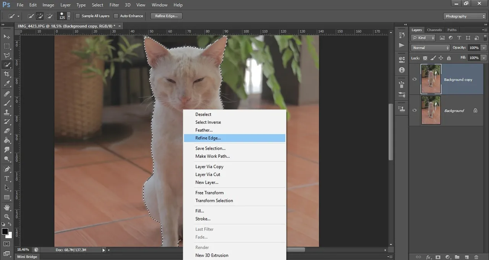The width and height of the screenshot is (489, 260).
Task: Choose Subtract from Selection mode
Action: [49, 16]
